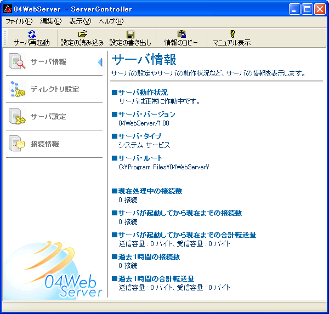Select the ディレクトリ設定 tree gear icon
Screen dimensions: 329x314
(17, 89)
